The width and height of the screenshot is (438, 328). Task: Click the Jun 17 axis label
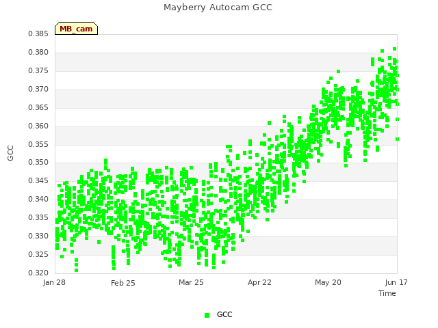396,282
